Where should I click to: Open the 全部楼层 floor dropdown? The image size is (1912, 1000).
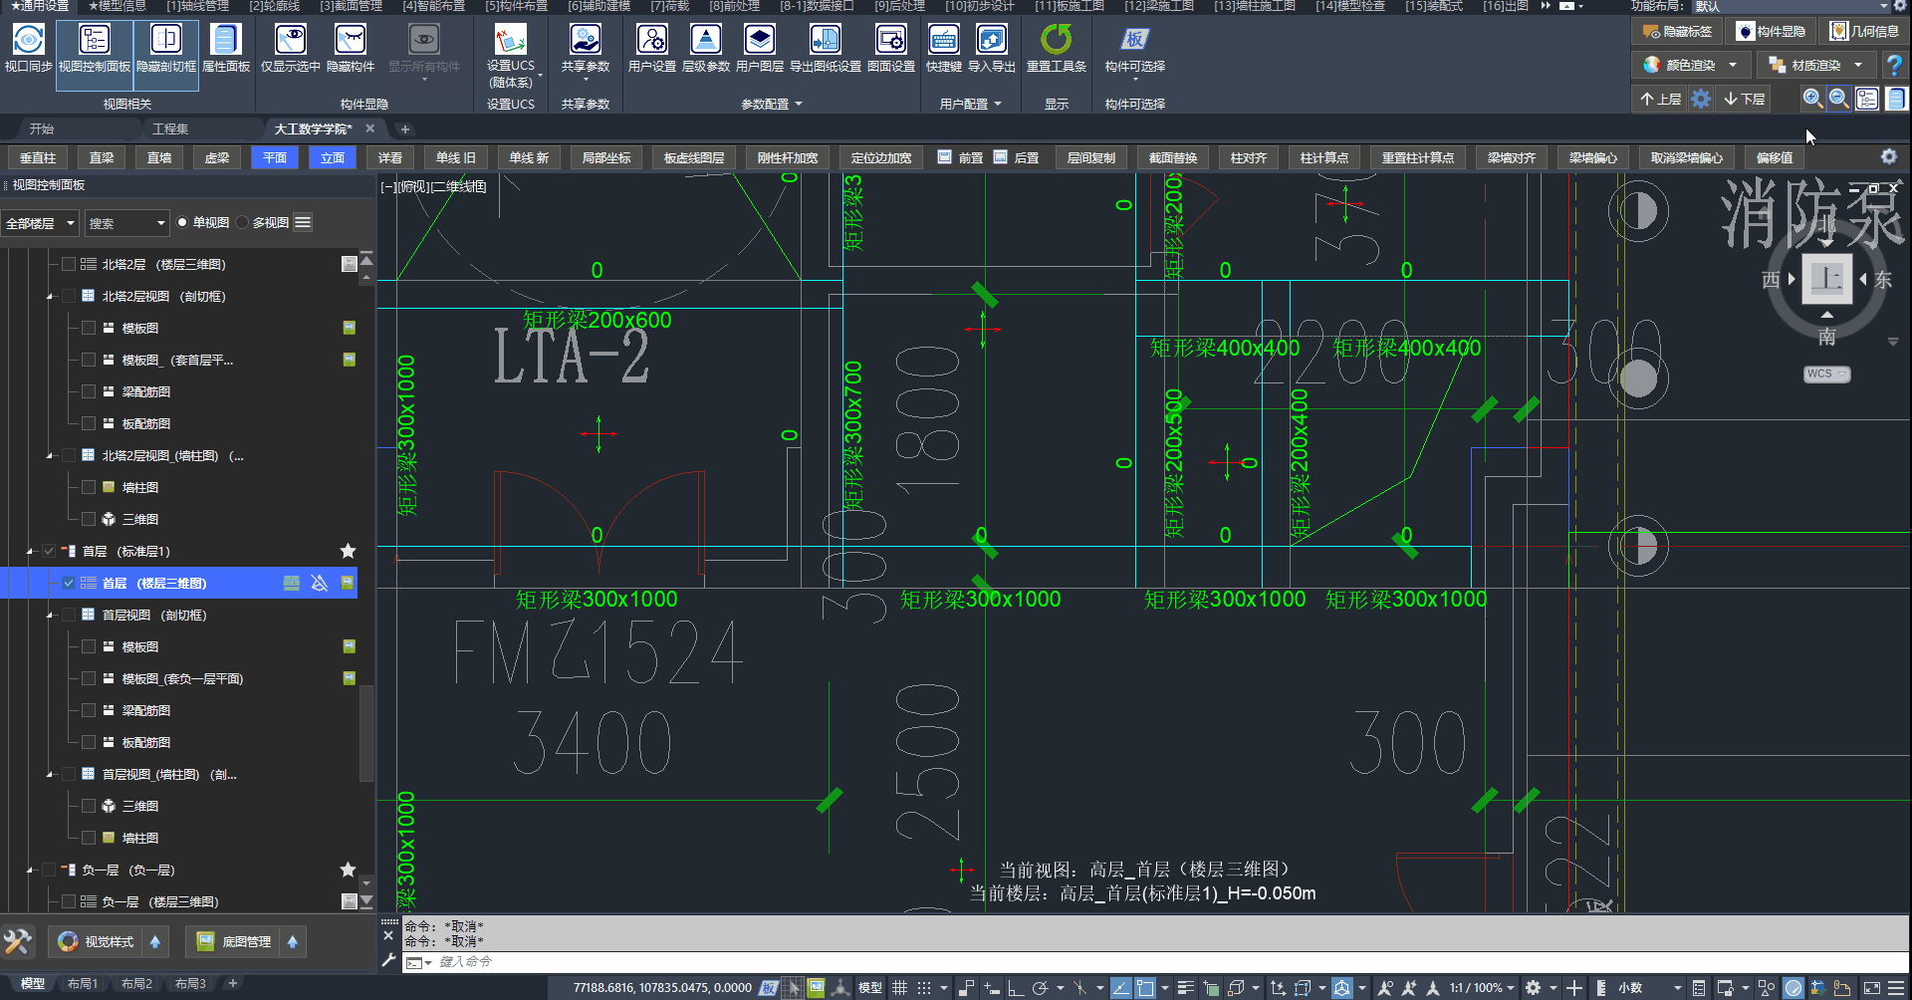[x=40, y=223]
